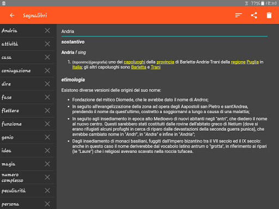Remove the magia bookmark
This screenshot has height=209, width=279.
pos(47,164)
